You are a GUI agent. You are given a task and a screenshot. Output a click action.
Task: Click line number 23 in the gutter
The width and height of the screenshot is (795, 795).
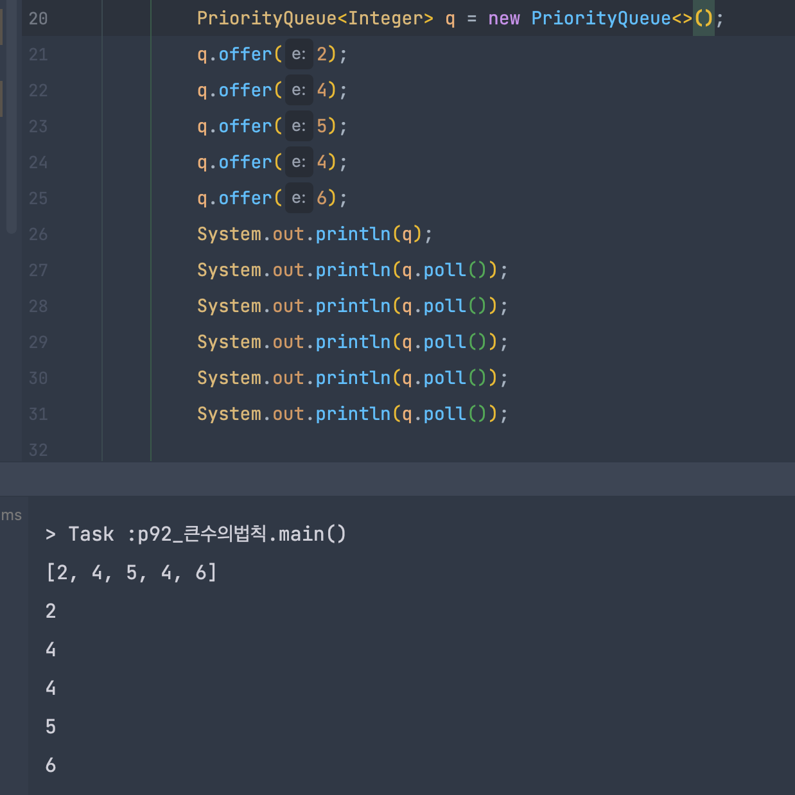pyautogui.click(x=38, y=127)
